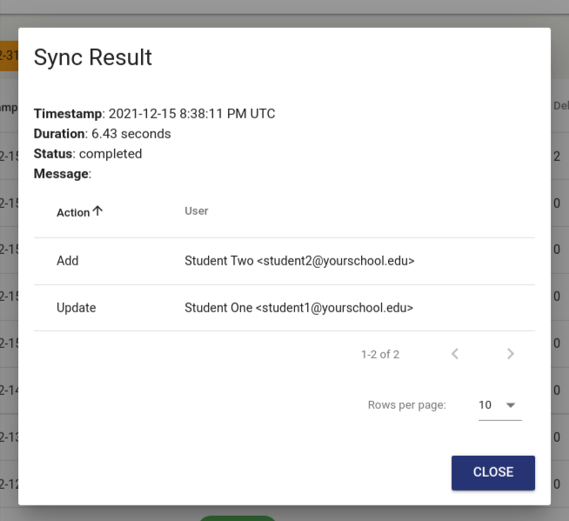Click the Duration 6.43 seconds line

(x=102, y=134)
